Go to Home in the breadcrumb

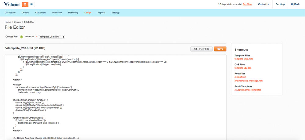[x=8, y=22]
